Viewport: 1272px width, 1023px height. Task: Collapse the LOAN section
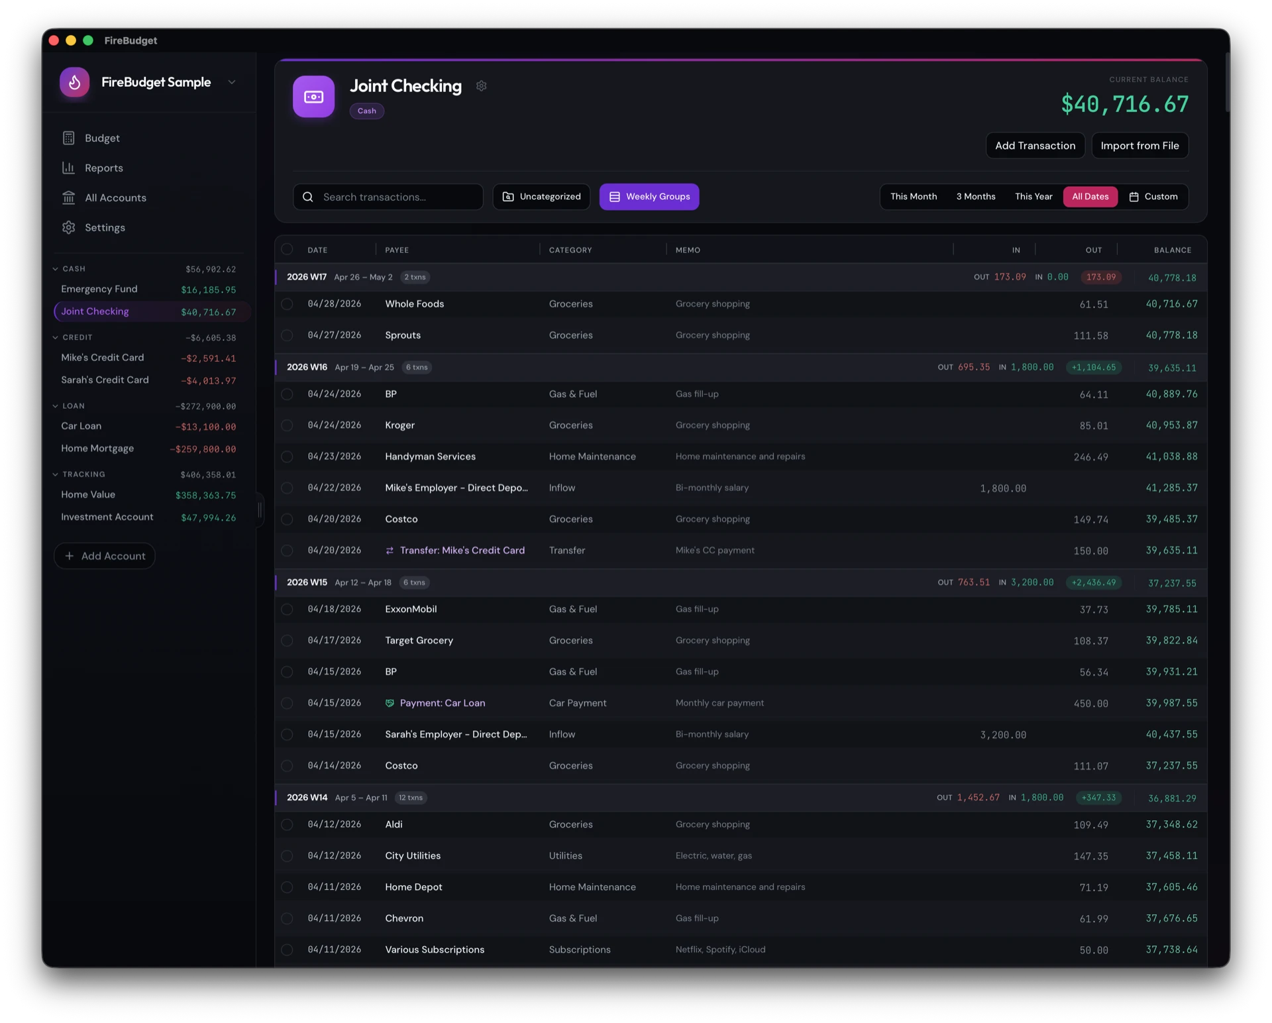pos(56,405)
